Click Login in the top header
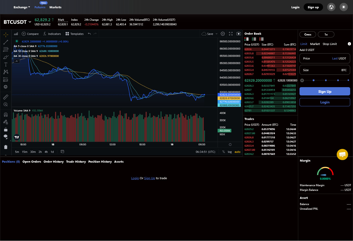353x241 pixels. click(x=295, y=7)
